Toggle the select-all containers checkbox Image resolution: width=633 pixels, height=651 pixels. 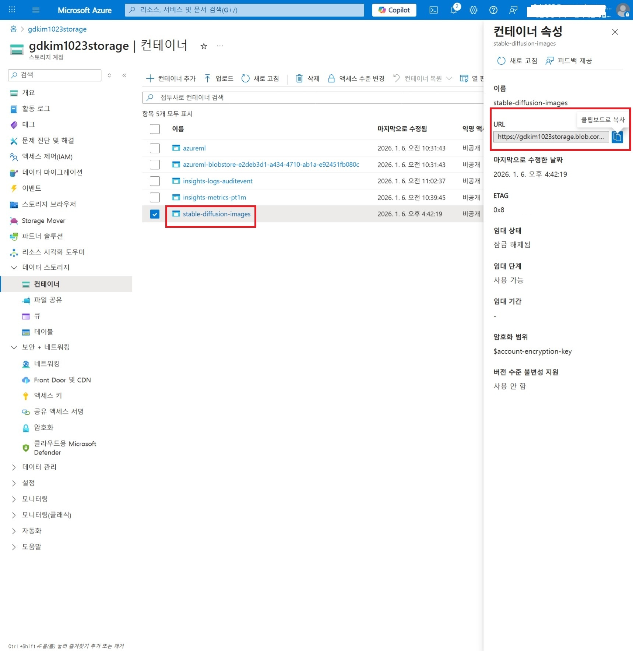pyautogui.click(x=155, y=129)
